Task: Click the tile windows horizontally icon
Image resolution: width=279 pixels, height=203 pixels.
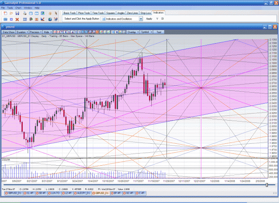Action: [31, 13]
